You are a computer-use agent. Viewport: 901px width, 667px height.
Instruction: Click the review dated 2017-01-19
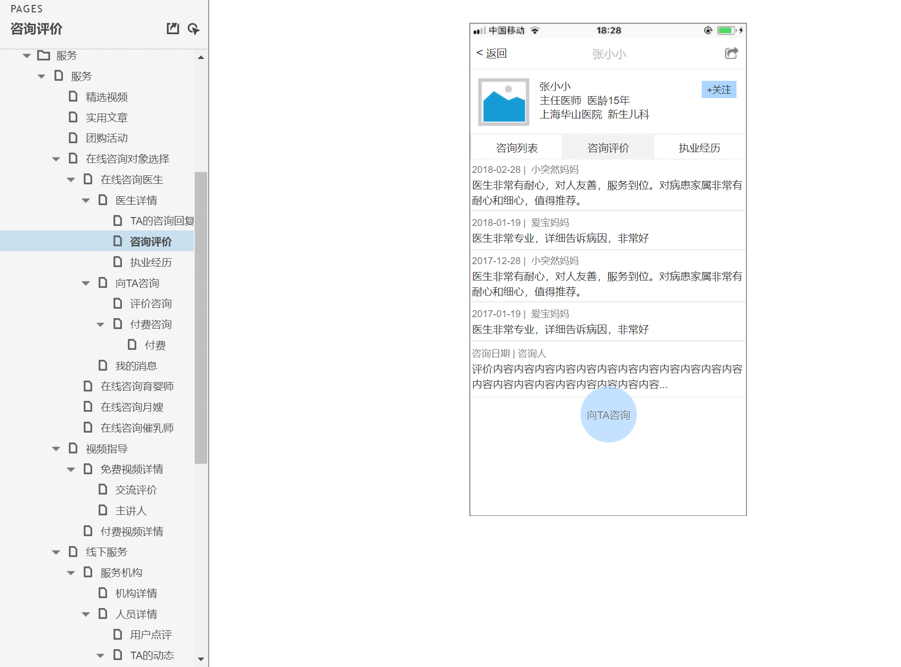(x=608, y=322)
